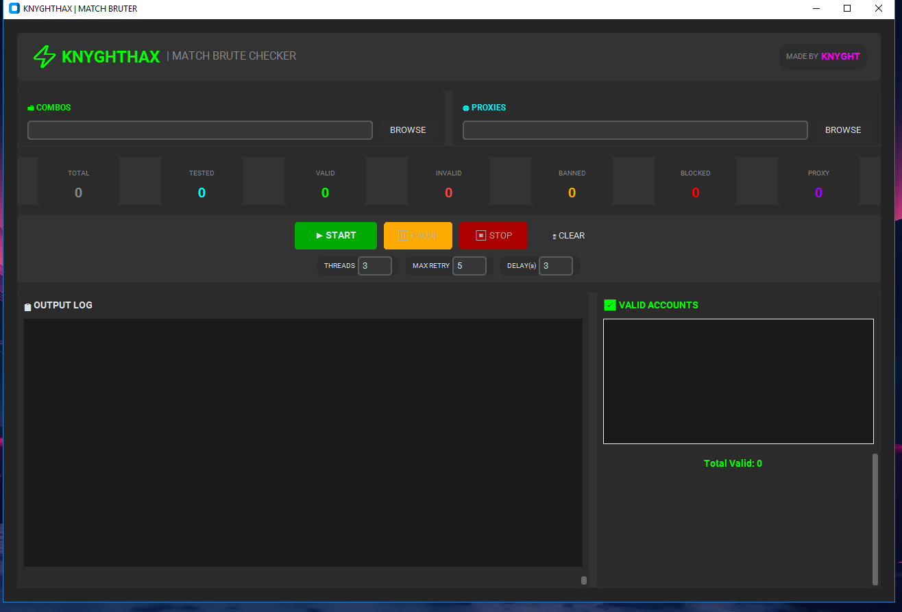The height and width of the screenshot is (612, 902).
Task: Click the clipboard icon beside OUTPUT LOG
Action: [x=27, y=307]
